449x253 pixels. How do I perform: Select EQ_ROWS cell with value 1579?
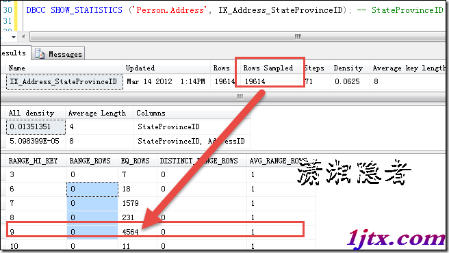138,203
